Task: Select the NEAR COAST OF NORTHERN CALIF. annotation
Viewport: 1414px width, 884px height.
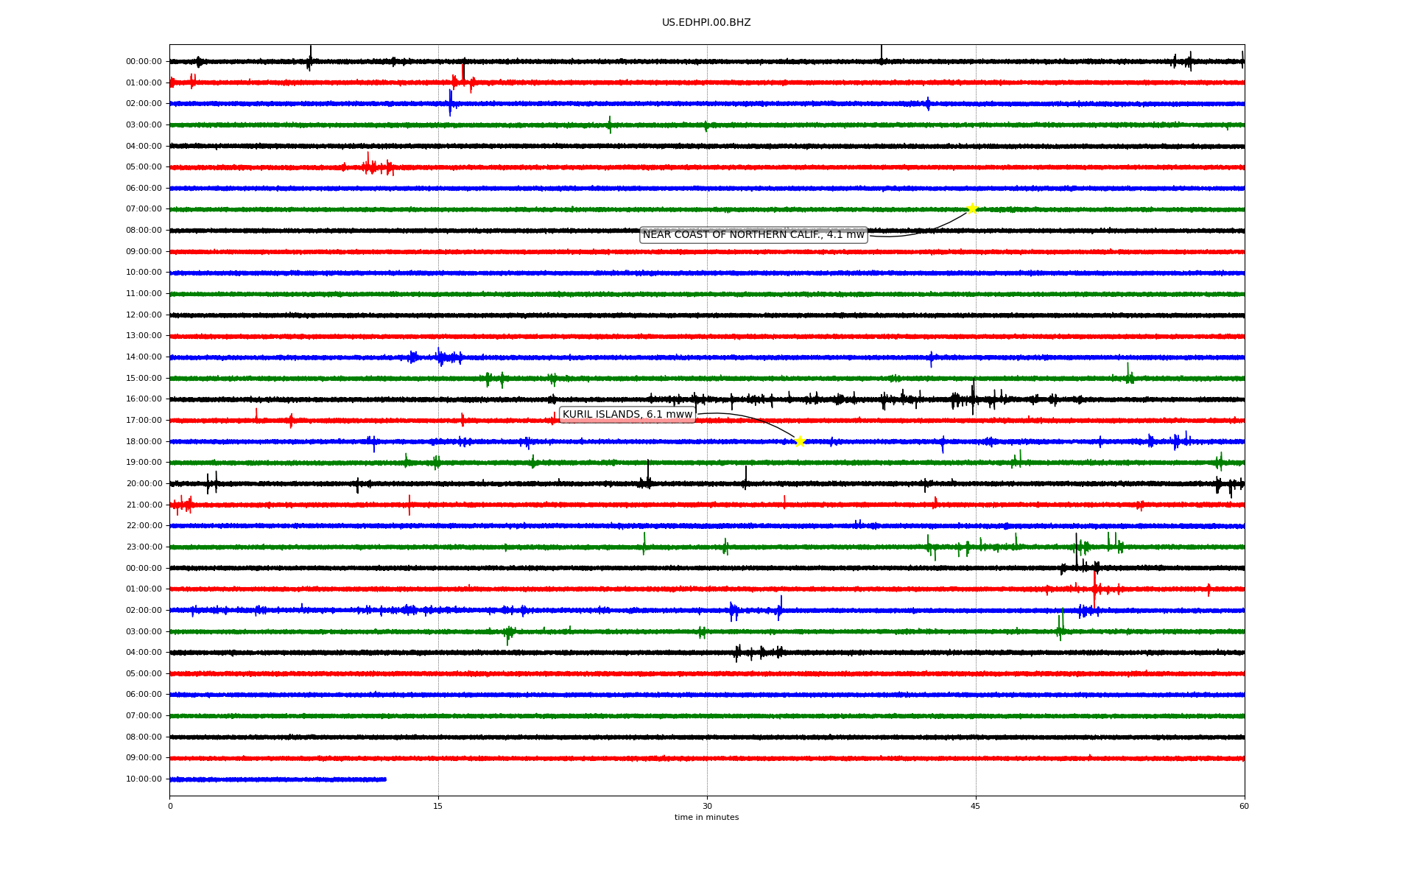Action: tap(753, 235)
